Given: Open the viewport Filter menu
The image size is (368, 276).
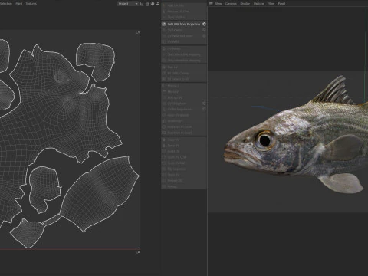Looking at the screenshot, I should [x=271, y=4].
